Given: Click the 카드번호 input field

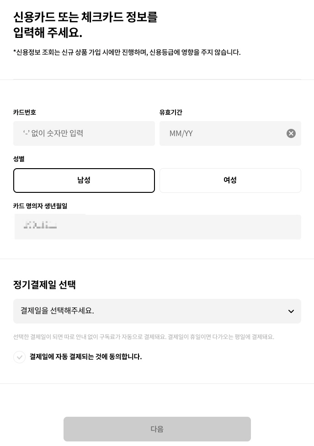Looking at the screenshot, I should click(x=84, y=133).
